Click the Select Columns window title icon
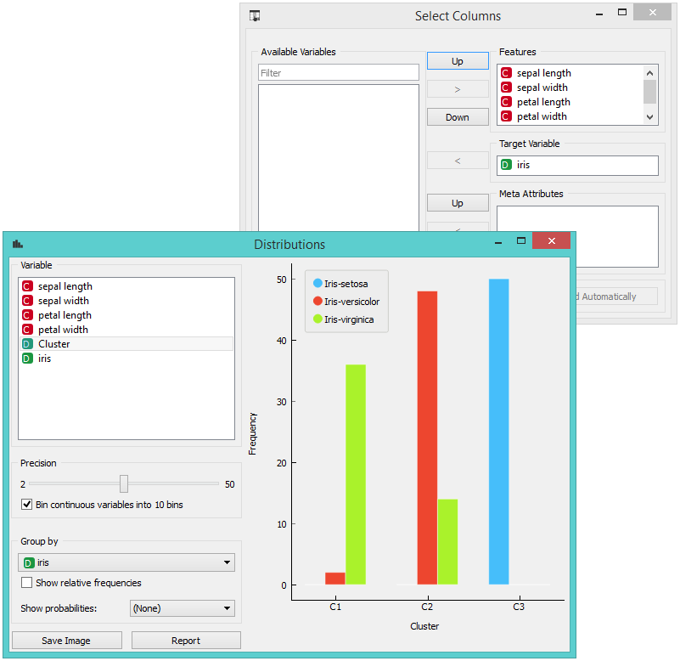 coord(255,15)
